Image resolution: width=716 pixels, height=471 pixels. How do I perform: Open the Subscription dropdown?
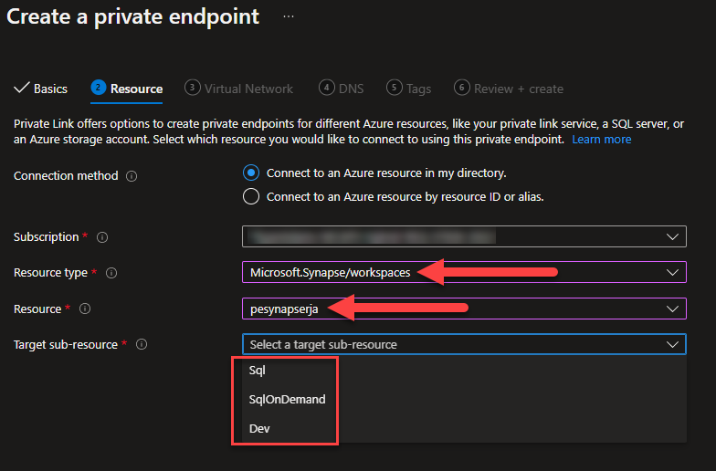coord(464,236)
